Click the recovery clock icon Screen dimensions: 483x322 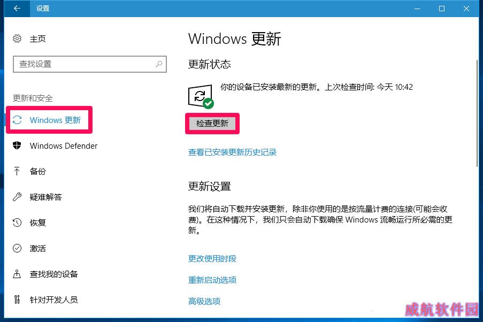point(17,223)
